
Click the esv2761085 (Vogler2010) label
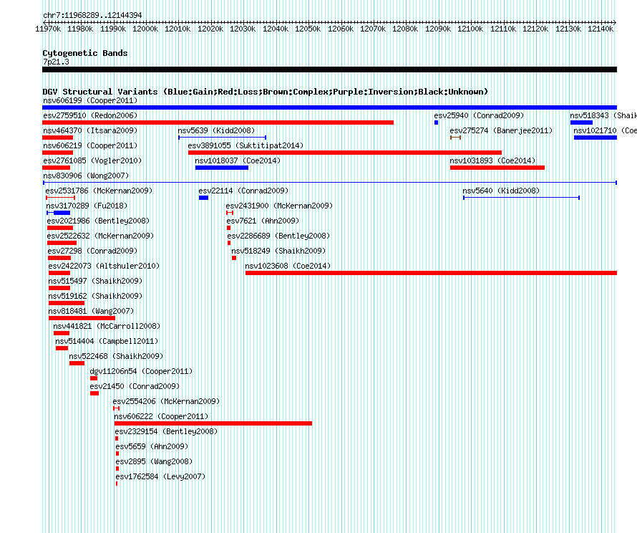pyautogui.click(x=92, y=160)
